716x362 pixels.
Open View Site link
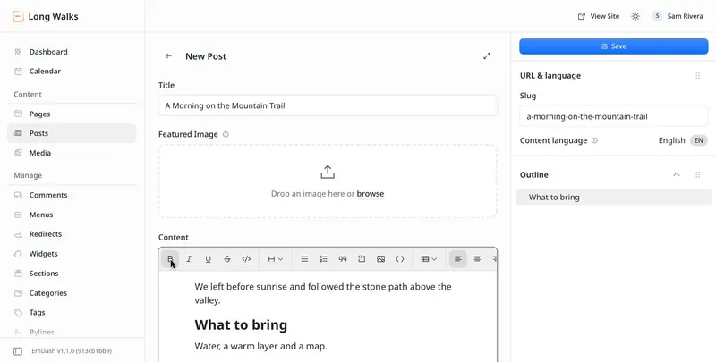click(x=599, y=16)
